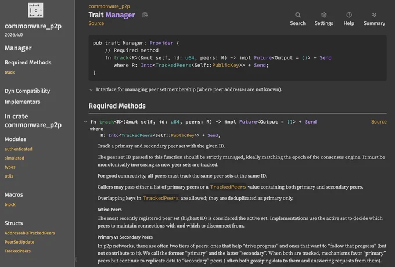Click Future in Required Methods signature
This screenshot has height=267, width=395.
click(248, 122)
